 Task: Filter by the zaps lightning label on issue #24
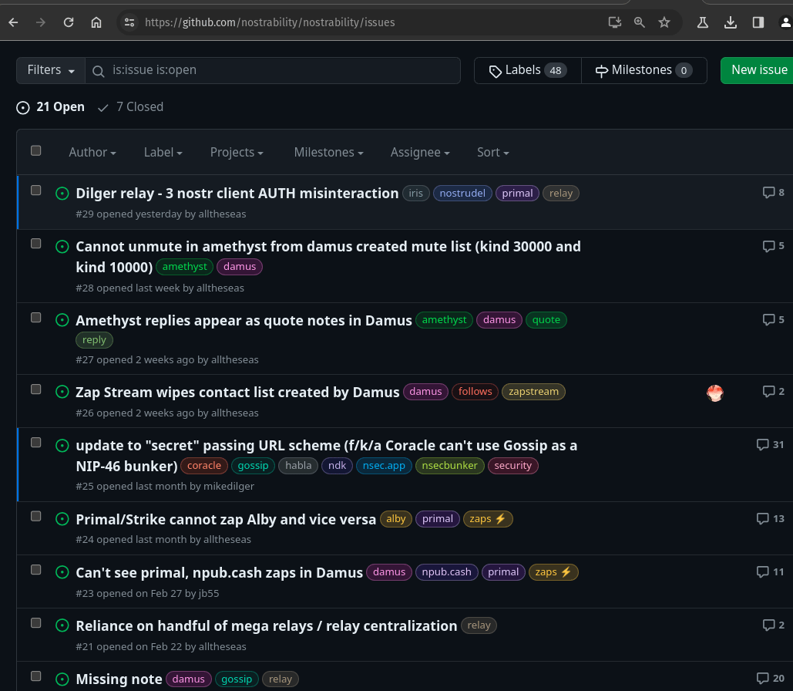[488, 519]
